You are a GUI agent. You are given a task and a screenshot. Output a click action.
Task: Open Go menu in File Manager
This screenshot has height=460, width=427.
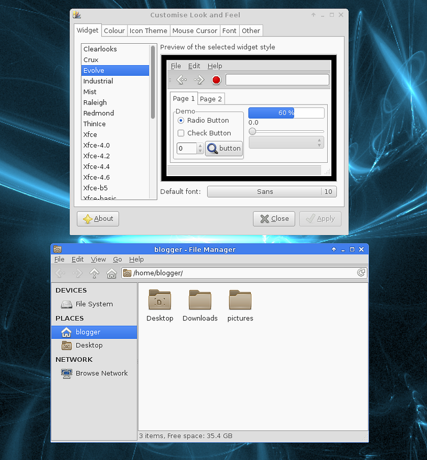click(117, 259)
